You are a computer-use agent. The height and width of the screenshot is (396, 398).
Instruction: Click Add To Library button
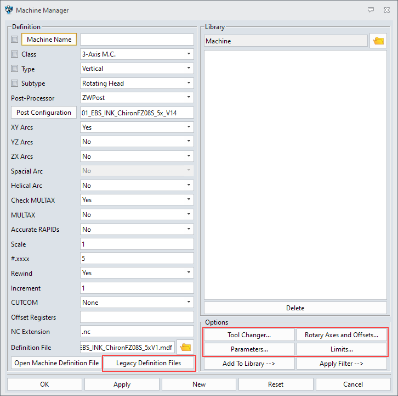[x=249, y=364]
